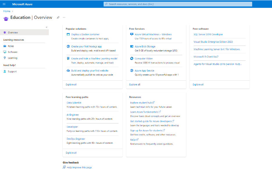Image resolution: width=272 pixels, height=169 pixels.
Task: Open the hamburger portal menu
Action: (x=4, y=4)
